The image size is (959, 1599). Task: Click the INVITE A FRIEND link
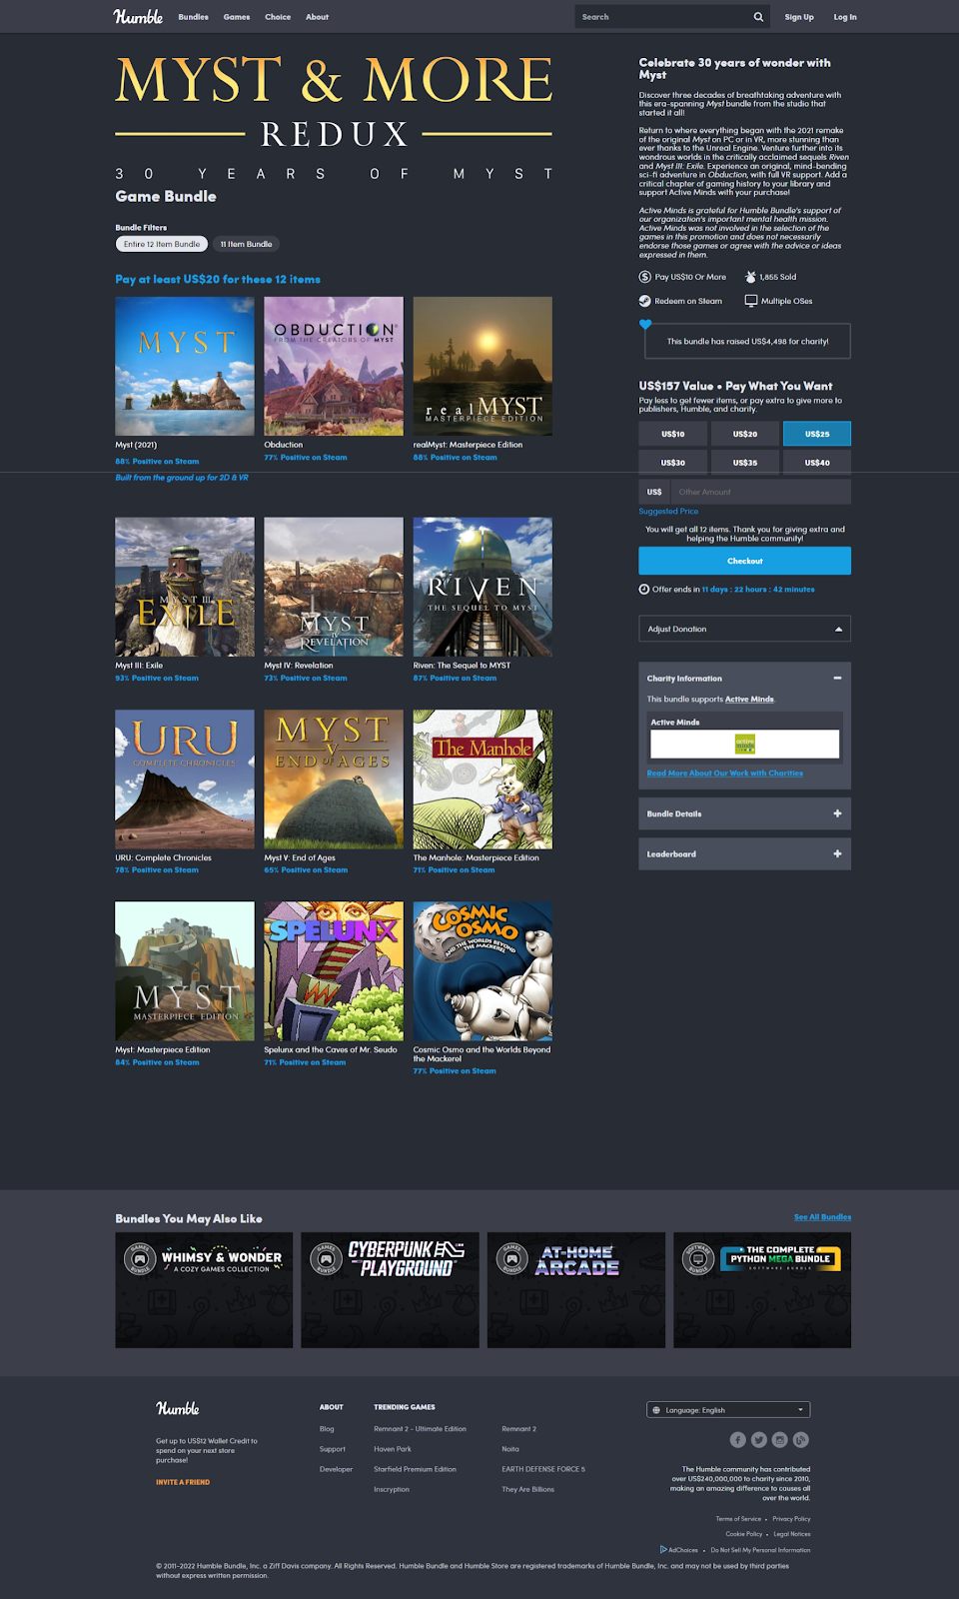click(183, 1482)
